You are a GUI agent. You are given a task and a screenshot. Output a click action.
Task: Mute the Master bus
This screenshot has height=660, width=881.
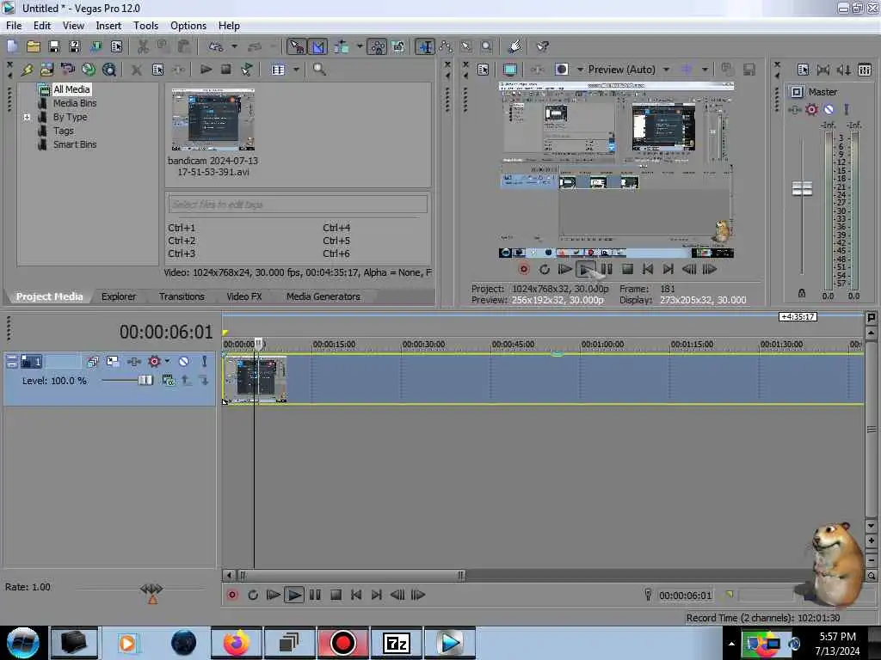coord(829,109)
